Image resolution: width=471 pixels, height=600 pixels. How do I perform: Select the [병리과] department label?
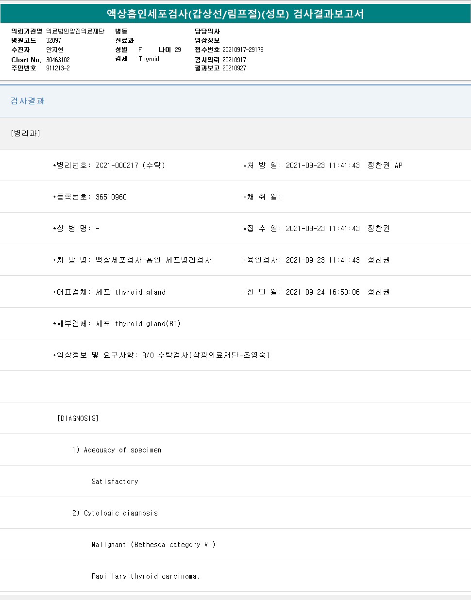tap(25, 133)
